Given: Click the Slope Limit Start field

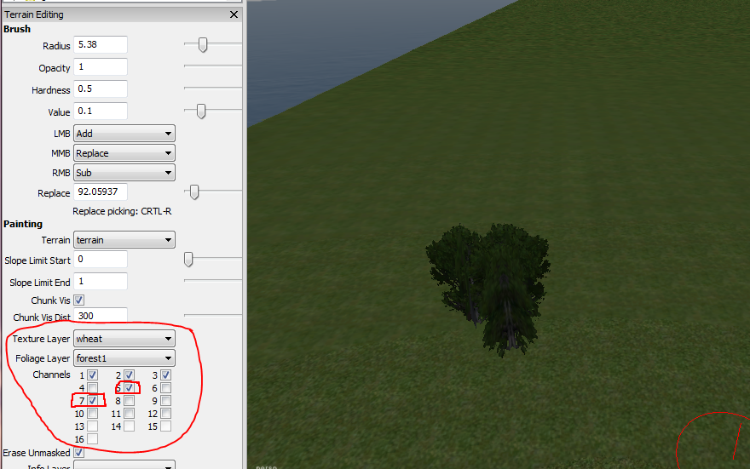Looking at the screenshot, I should (101, 260).
